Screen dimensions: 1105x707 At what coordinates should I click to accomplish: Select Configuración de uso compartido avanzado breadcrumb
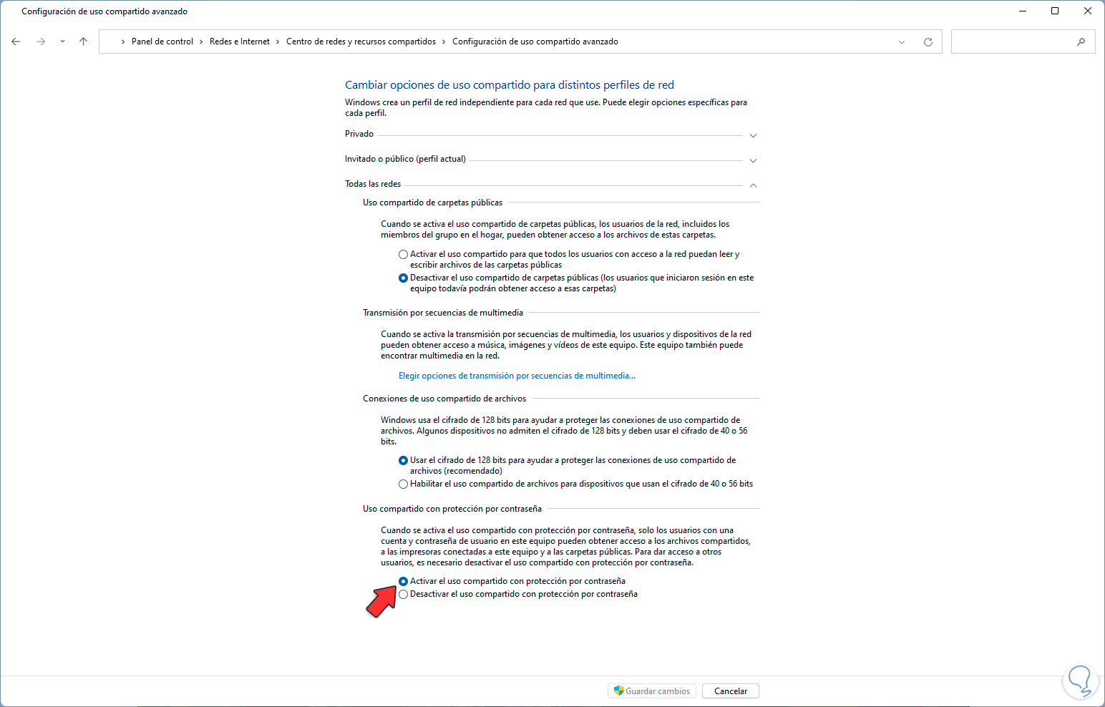(535, 42)
